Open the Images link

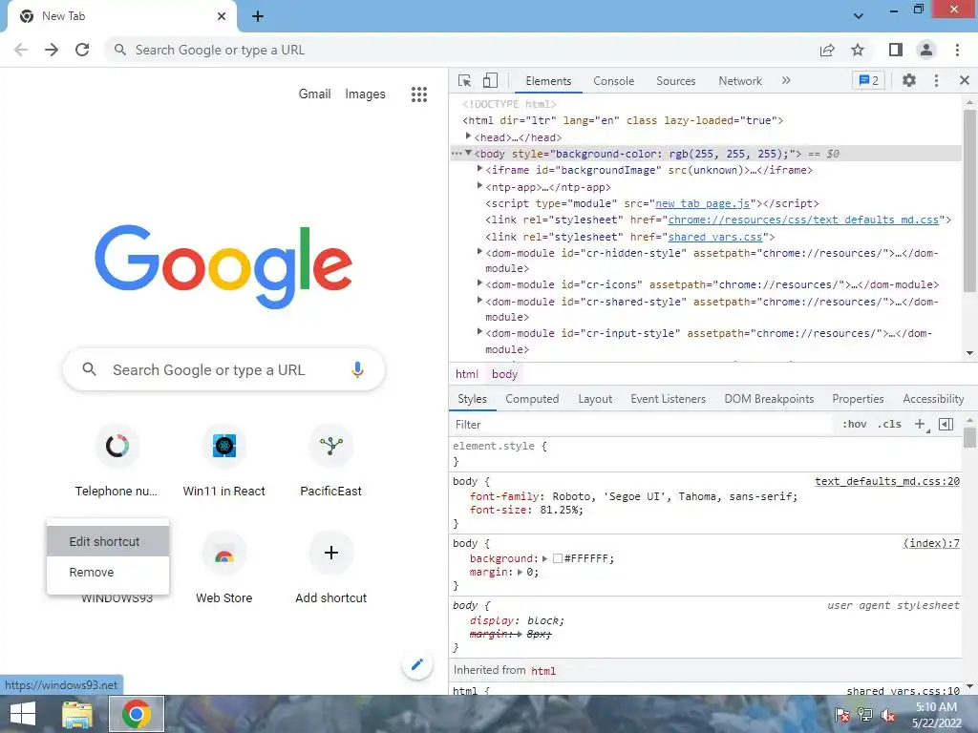point(365,94)
